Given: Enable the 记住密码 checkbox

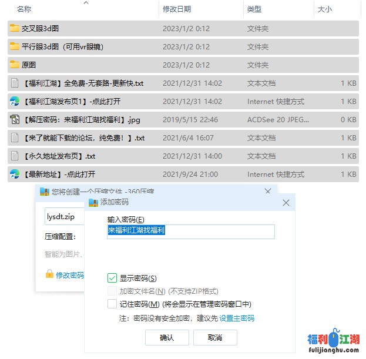Looking at the screenshot, I should 112,304.
